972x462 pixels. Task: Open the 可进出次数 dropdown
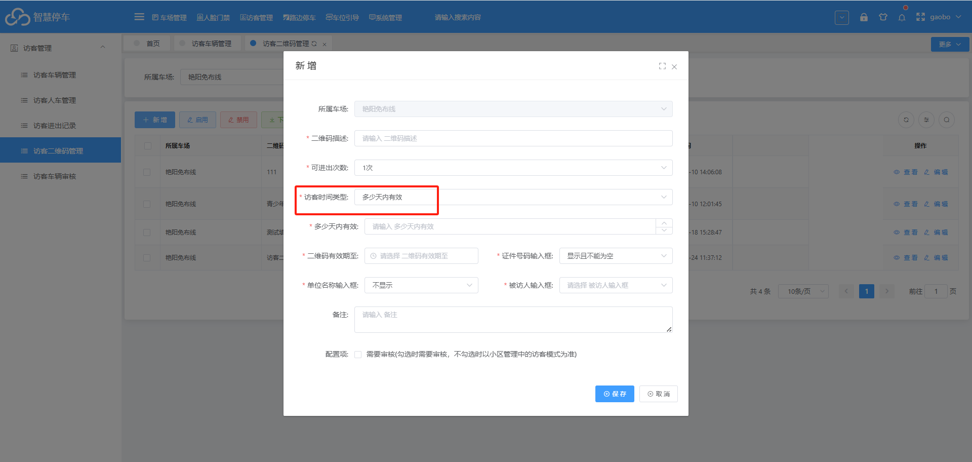coord(513,168)
